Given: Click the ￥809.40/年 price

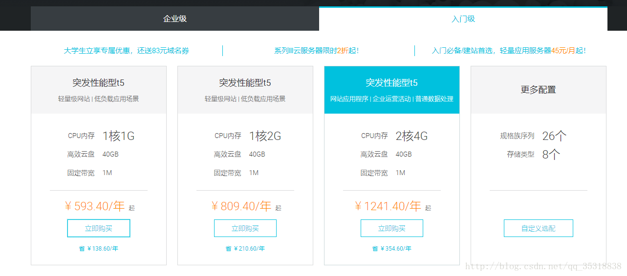Looking at the screenshot, I should tap(241, 206).
